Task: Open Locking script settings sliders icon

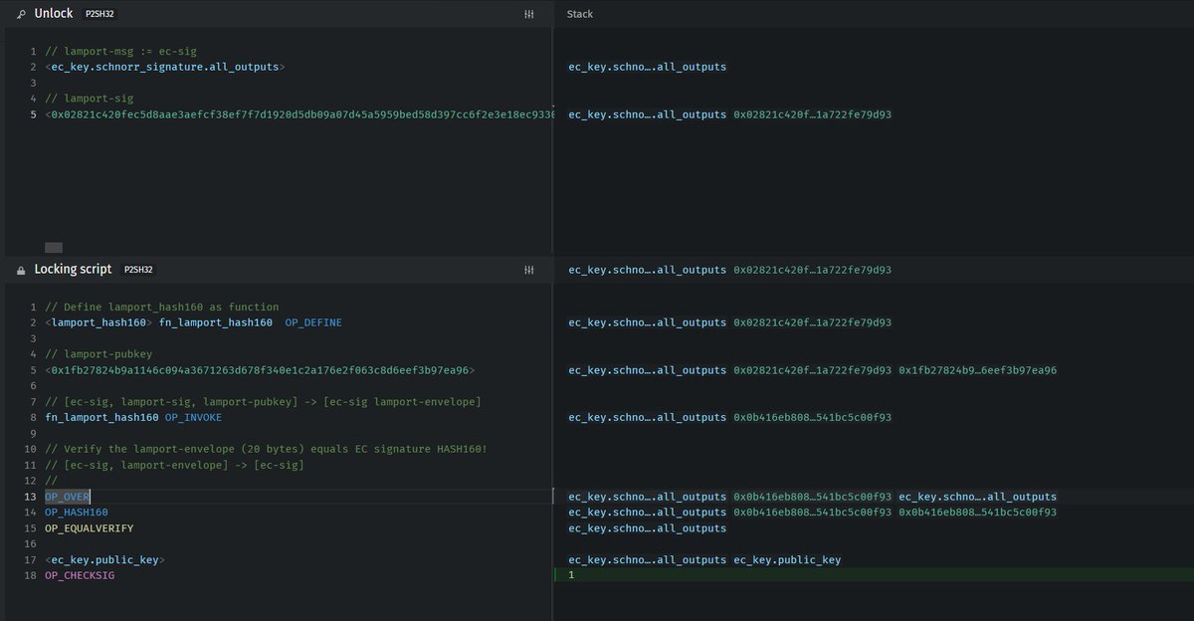Action: click(x=530, y=270)
